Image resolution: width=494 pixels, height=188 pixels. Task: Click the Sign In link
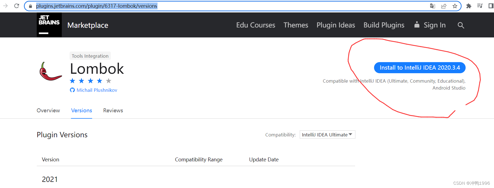(x=434, y=25)
